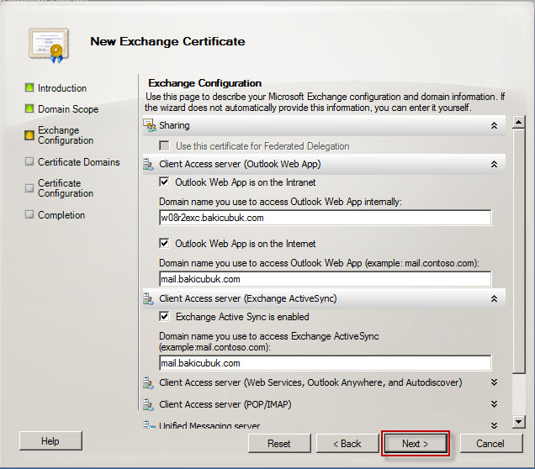Viewport: 535px width, 469px height.
Task: Click the Exchange Configuration page heading
Action: point(204,83)
